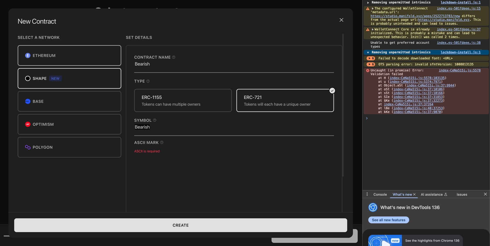Click the ASCII is required error text
This screenshot has width=490, height=246.
click(147, 151)
